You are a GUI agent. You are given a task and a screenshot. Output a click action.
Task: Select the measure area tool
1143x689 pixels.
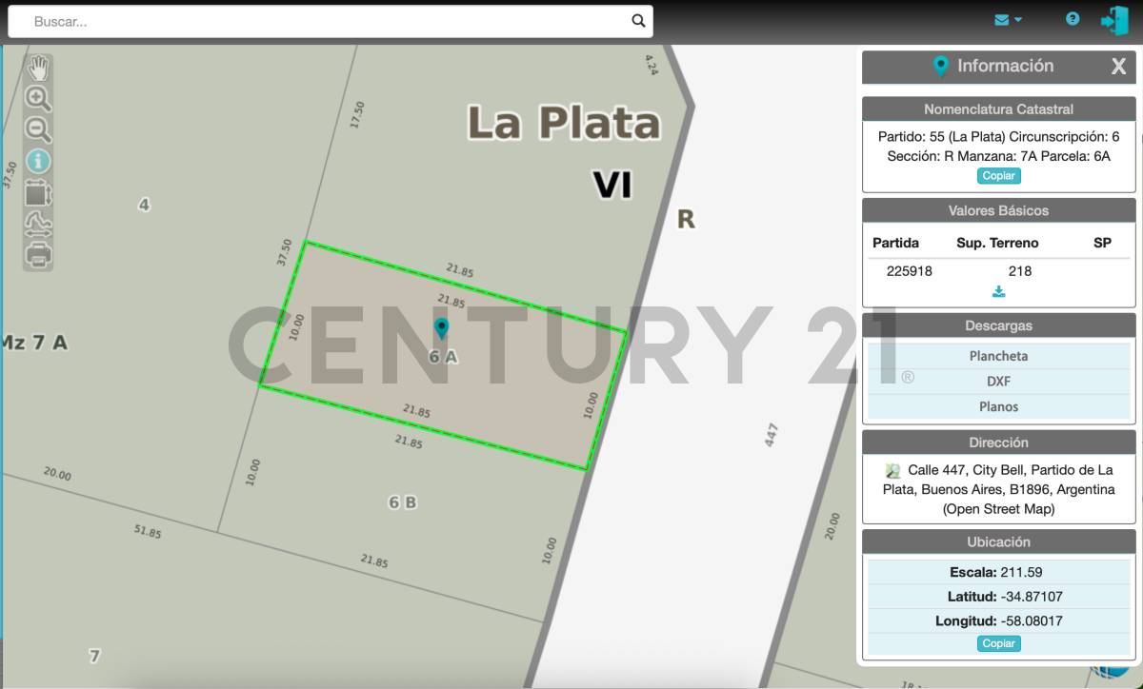coord(38,193)
